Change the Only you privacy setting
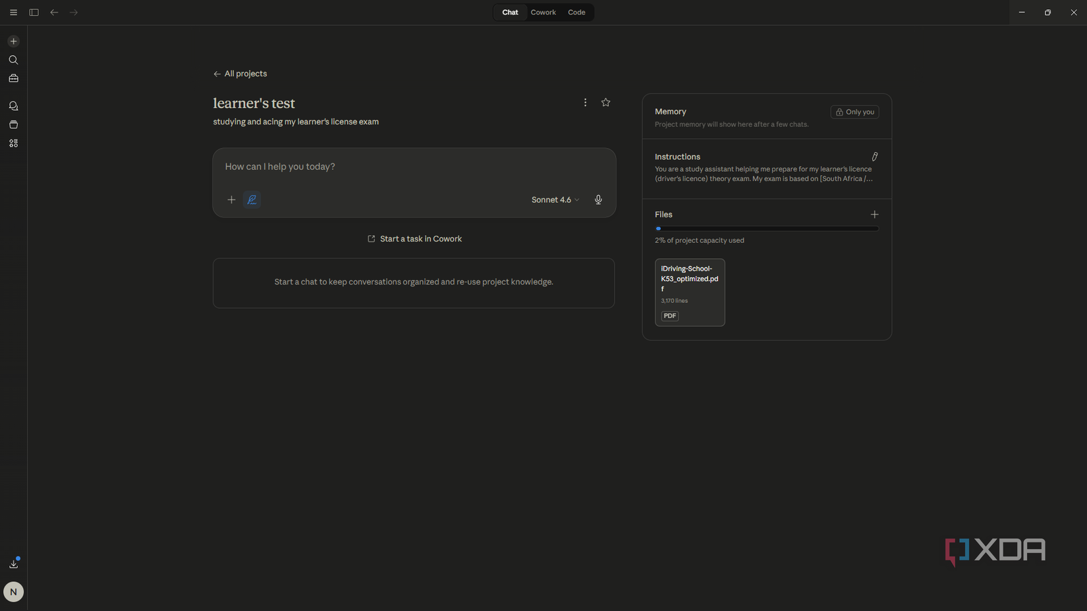Screen dimensions: 1087x611 [854, 112]
